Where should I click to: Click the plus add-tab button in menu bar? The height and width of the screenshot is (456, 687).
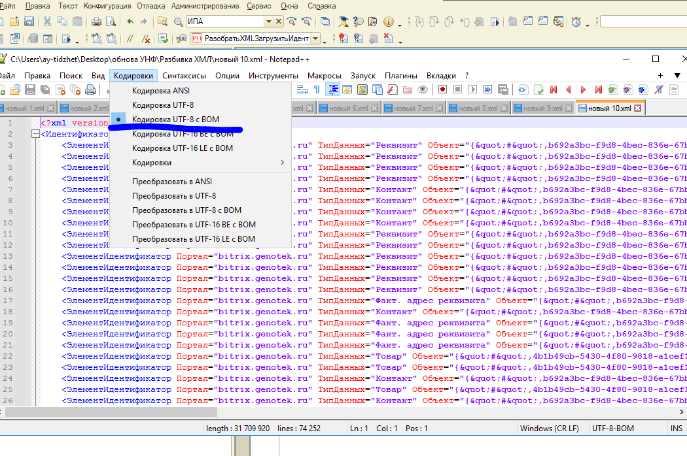point(660,76)
